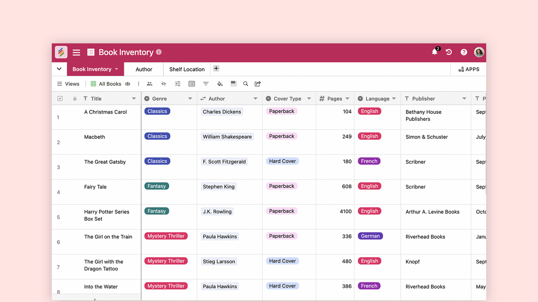Switch to the Author tab
The image size is (538, 302).
click(x=144, y=69)
